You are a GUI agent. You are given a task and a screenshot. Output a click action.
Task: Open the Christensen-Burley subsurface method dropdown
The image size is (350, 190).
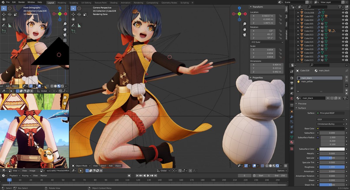330,124
